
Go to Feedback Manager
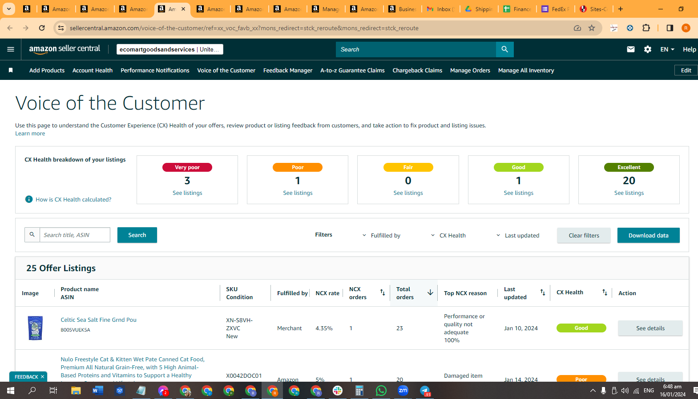click(288, 70)
